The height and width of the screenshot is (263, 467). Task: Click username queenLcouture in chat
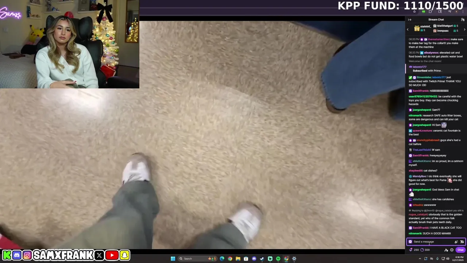(422, 130)
